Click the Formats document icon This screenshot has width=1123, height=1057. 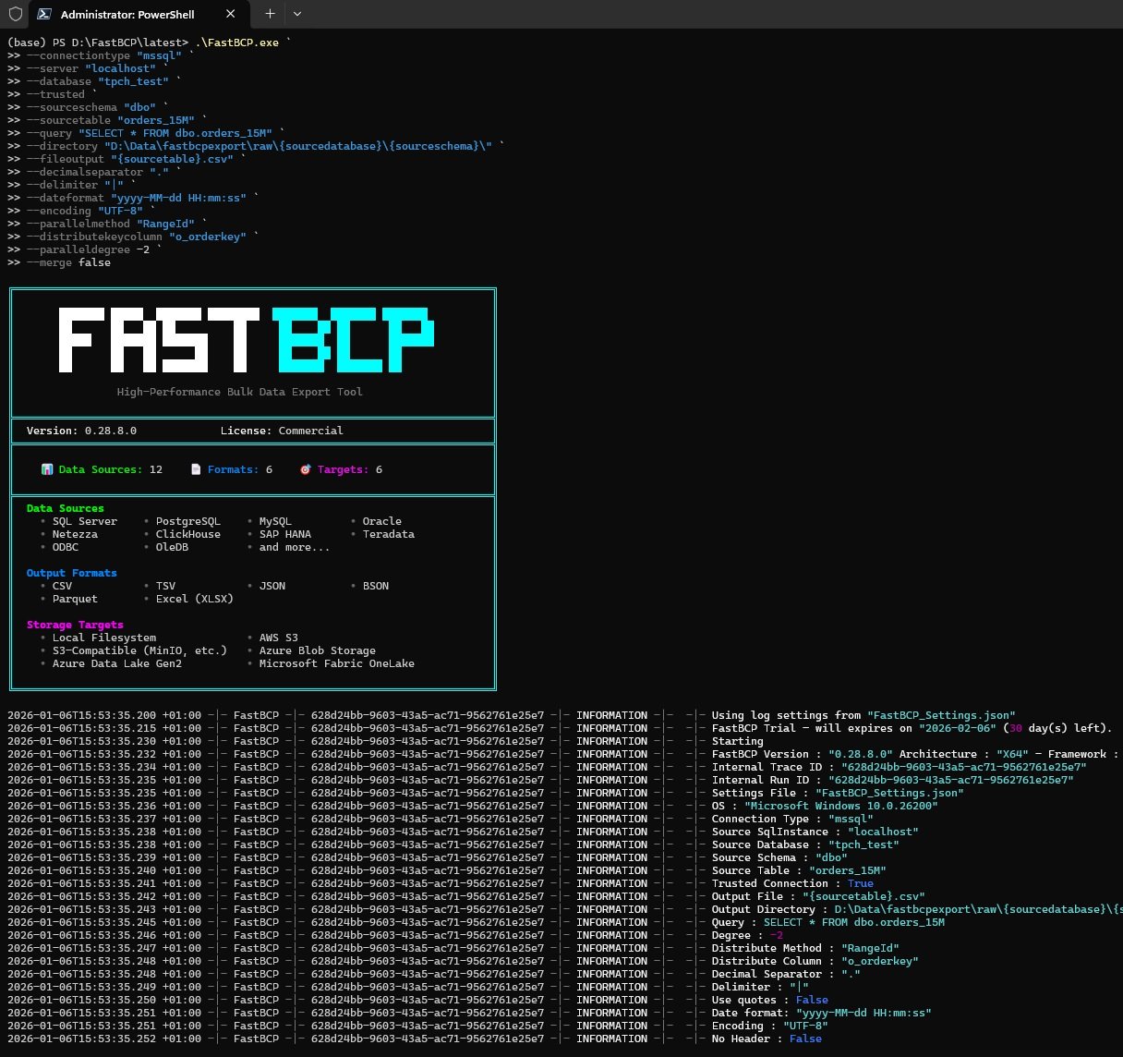click(x=196, y=469)
